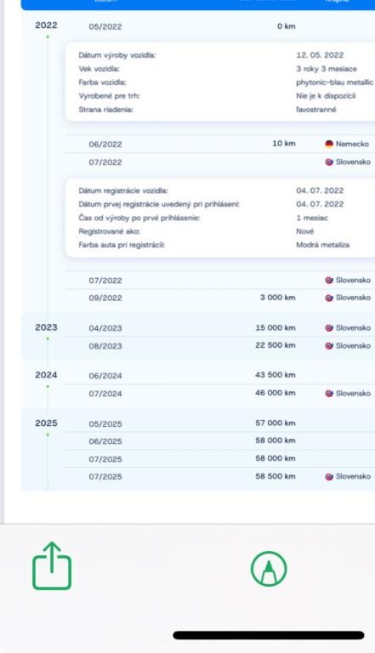
Task: Click the 06/2025 row with 58 000 km
Action: pyautogui.click(x=220, y=441)
